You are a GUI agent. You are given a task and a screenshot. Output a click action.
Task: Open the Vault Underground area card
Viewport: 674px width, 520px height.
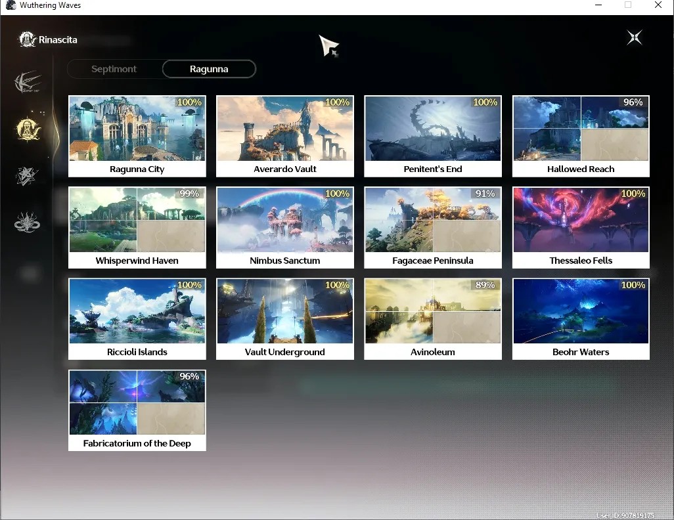tap(285, 319)
